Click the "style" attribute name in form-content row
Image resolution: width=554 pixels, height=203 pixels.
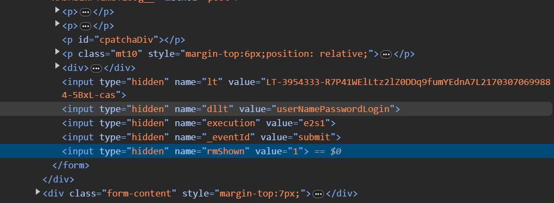tap(195, 193)
